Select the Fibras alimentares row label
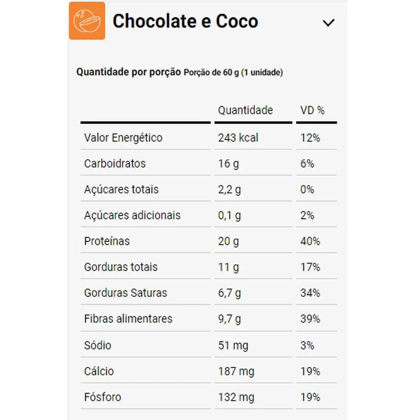This screenshot has width=420, height=420. click(128, 318)
